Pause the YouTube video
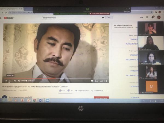This screenshot has height=123, width=164. coord(10,81)
